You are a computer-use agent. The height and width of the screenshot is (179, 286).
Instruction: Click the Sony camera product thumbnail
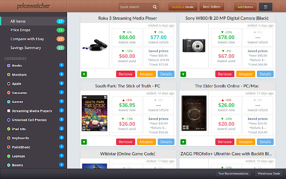[193, 45]
